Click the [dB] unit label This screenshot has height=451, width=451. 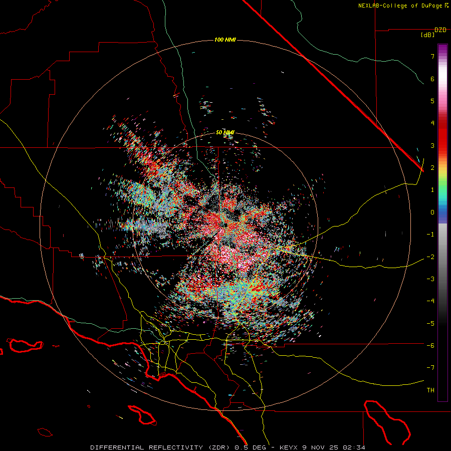427,35
